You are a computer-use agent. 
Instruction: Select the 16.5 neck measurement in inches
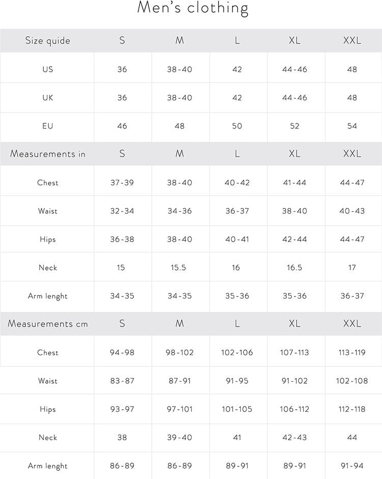(295, 268)
